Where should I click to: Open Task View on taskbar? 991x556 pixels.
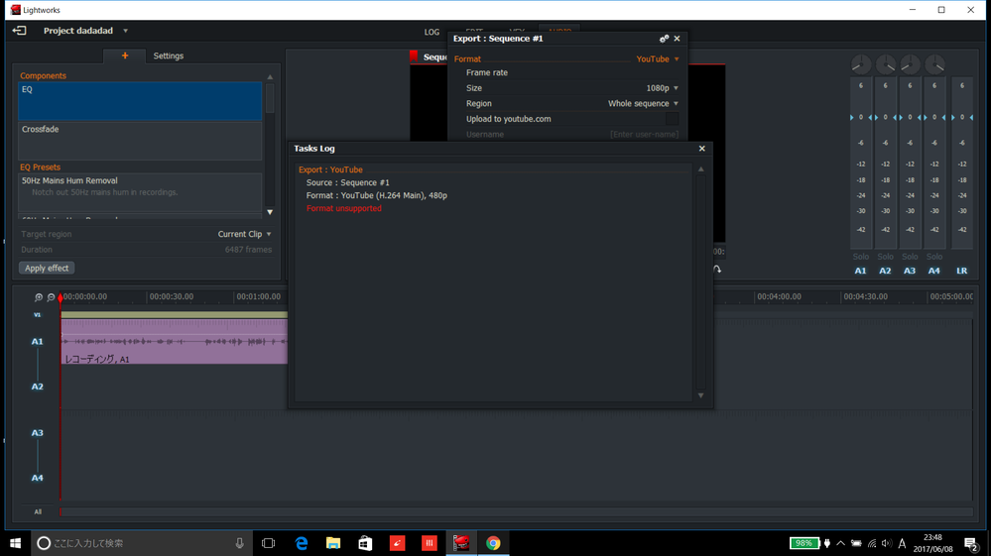point(268,543)
